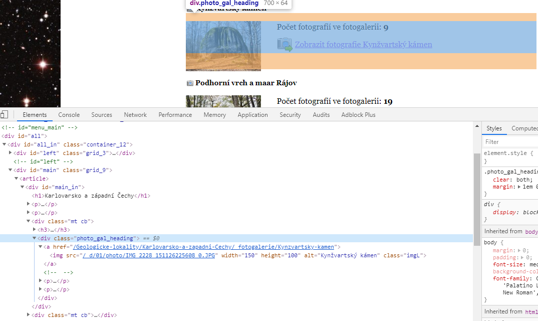
Task: Collapse the selected photo_gal_heading div node
Action: [34, 238]
